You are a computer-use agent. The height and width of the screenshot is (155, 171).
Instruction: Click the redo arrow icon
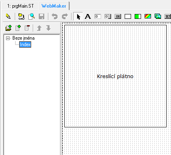tap(65, 16)
